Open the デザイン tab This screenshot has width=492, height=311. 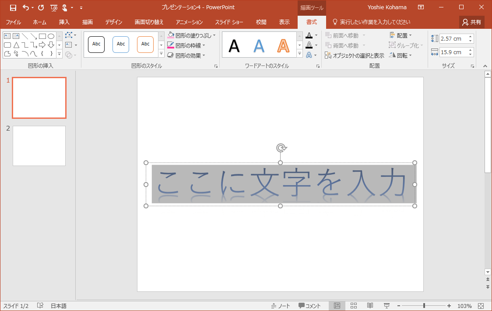click(113, 22)
